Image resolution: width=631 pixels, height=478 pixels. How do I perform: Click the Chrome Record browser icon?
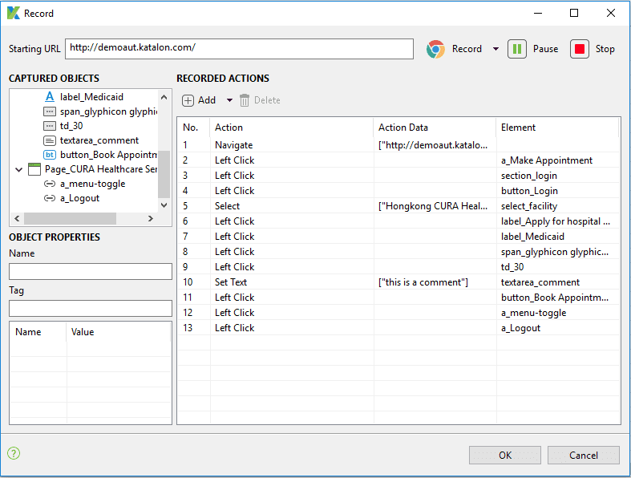tap(435, 49)
